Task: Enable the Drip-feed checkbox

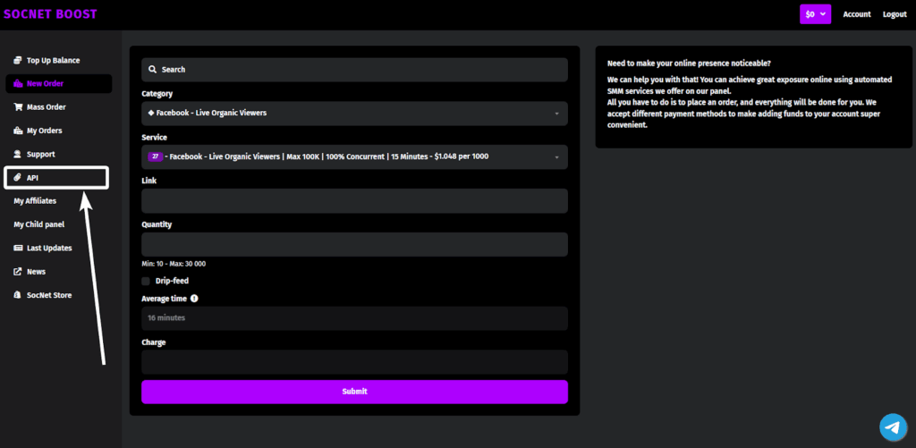Action: pyautogui.click(x=146, y=281)
